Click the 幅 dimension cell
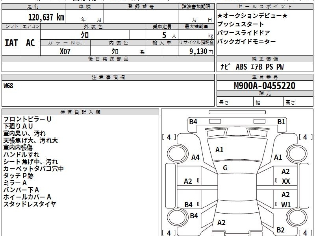The height and width of the screenshot is (236, 315). coord(269,102)
